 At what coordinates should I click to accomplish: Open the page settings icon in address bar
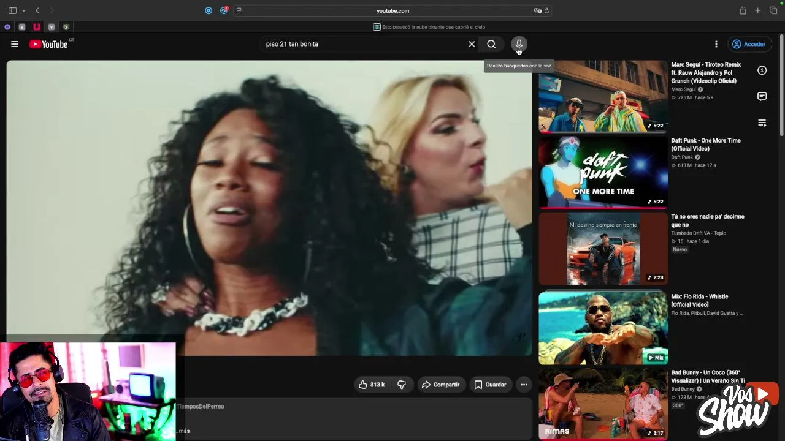239,10
